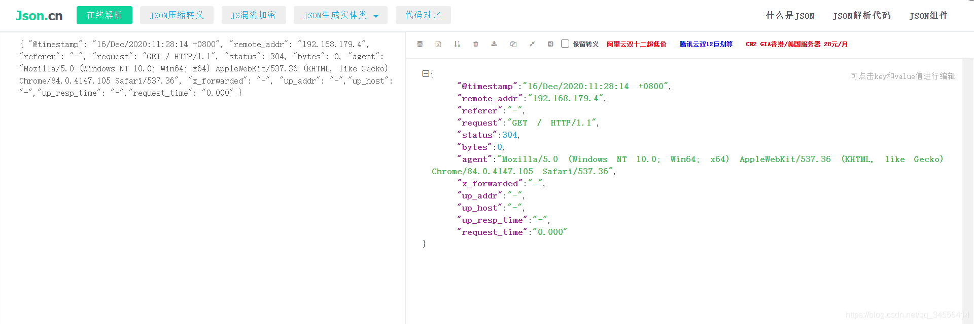Image resolution: width=974 pixels, height=324 pixels.
Task: Click the database save icon
Action: tap(420, 44)
